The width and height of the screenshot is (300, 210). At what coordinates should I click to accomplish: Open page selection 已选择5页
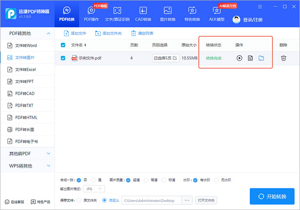(x=166, y=58)
